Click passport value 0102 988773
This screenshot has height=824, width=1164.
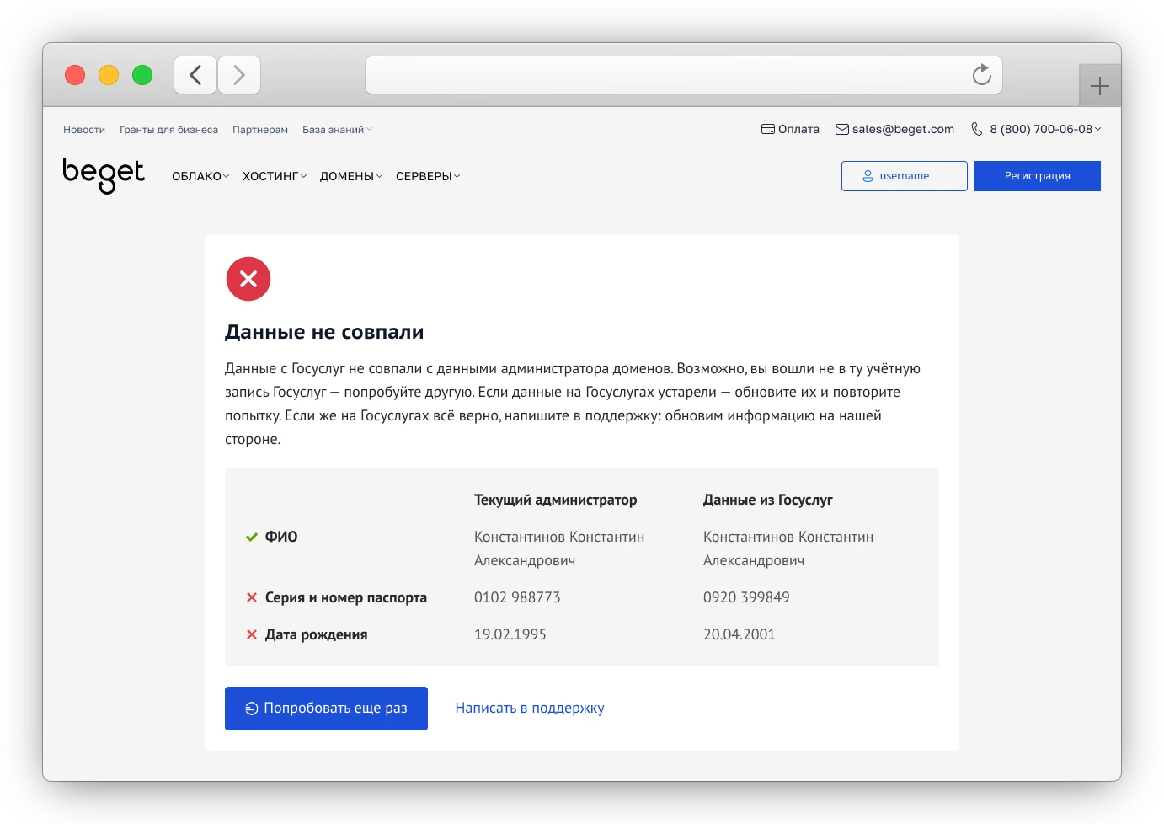pyautogui.click(x=517, y=597)
